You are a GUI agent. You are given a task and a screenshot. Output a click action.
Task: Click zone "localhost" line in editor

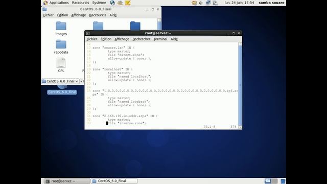(x=112, y=69)
